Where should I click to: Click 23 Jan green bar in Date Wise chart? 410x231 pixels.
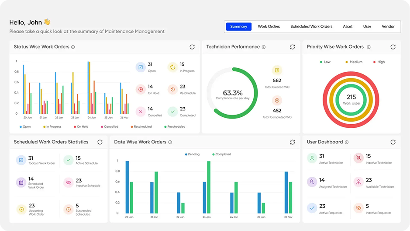tap(209, 187)
